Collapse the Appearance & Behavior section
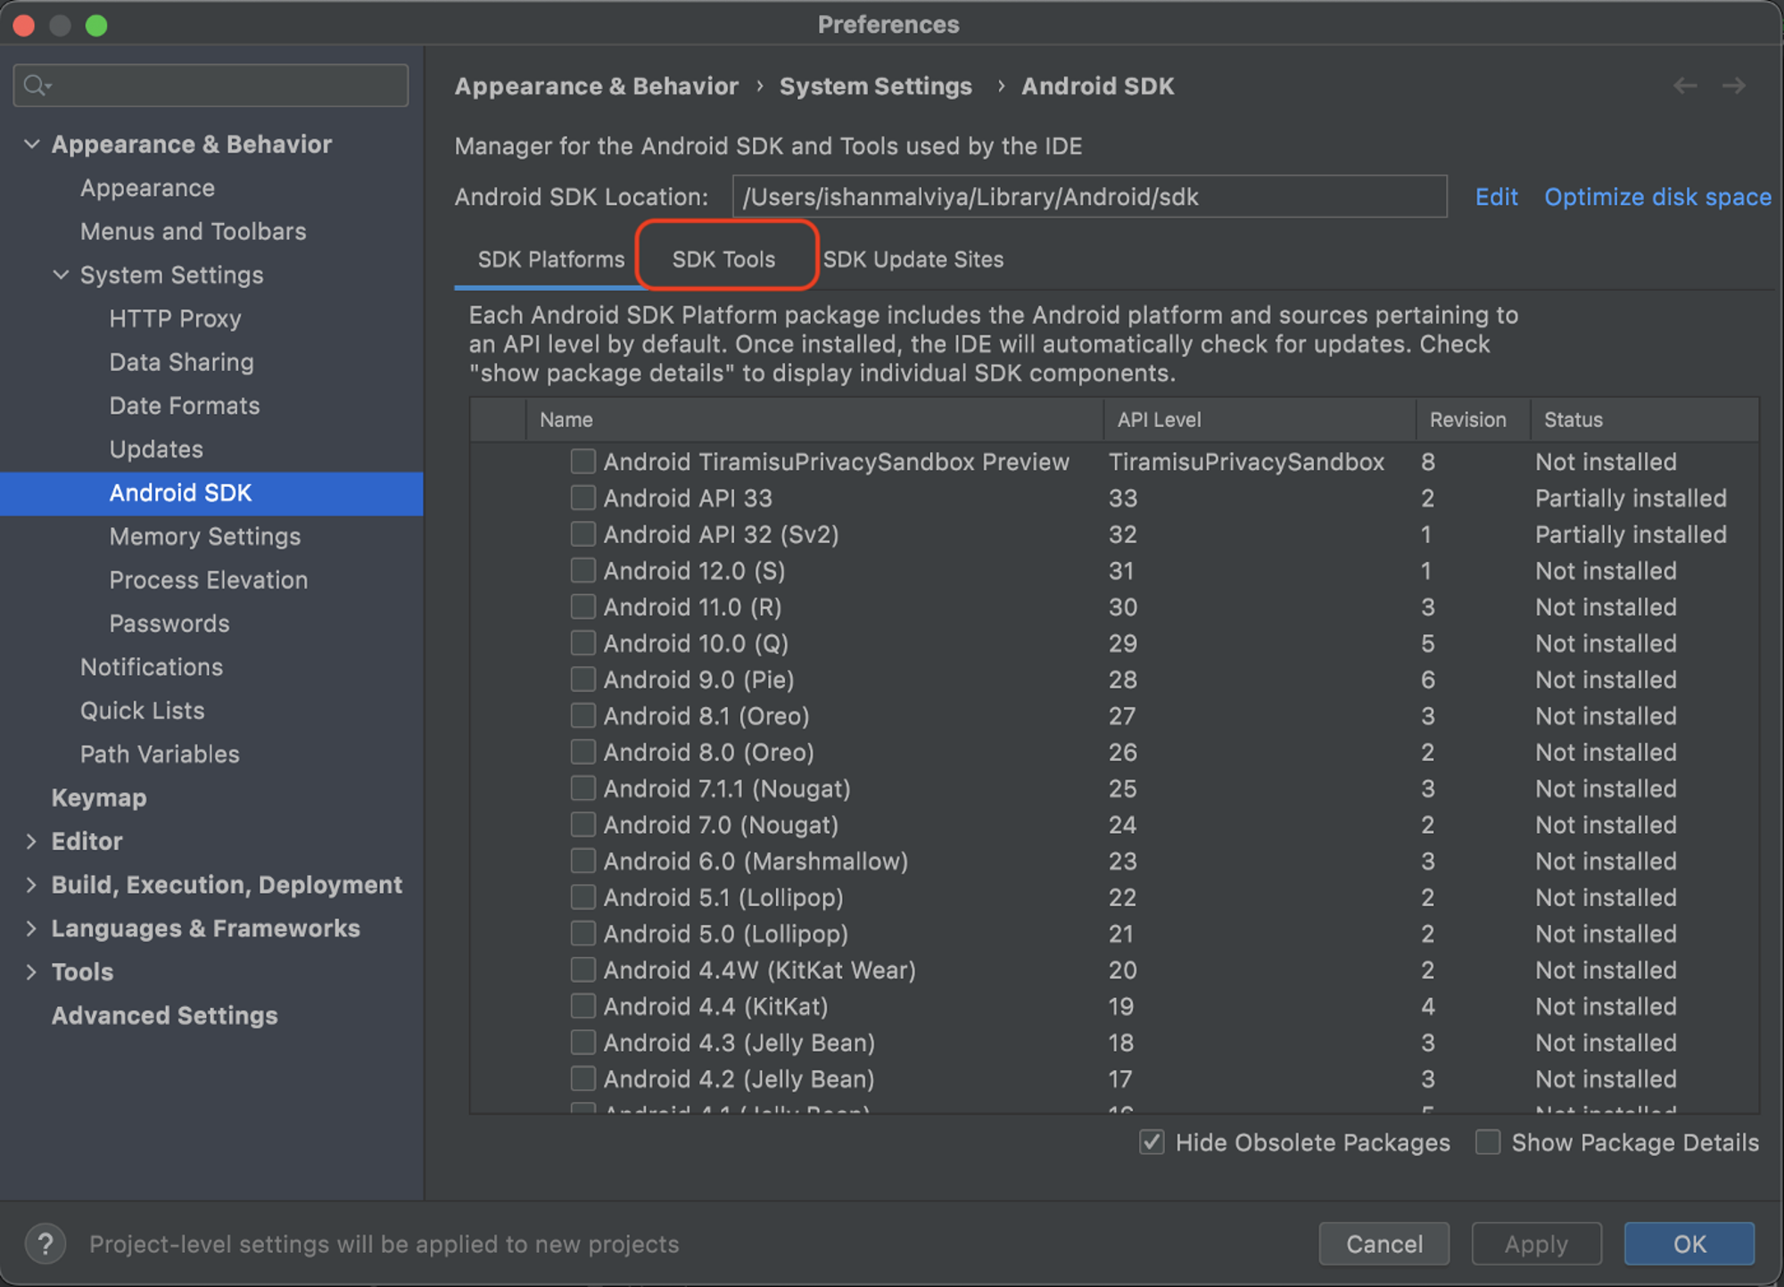The image size is (1784, 1287). click(x=32, y=144)
